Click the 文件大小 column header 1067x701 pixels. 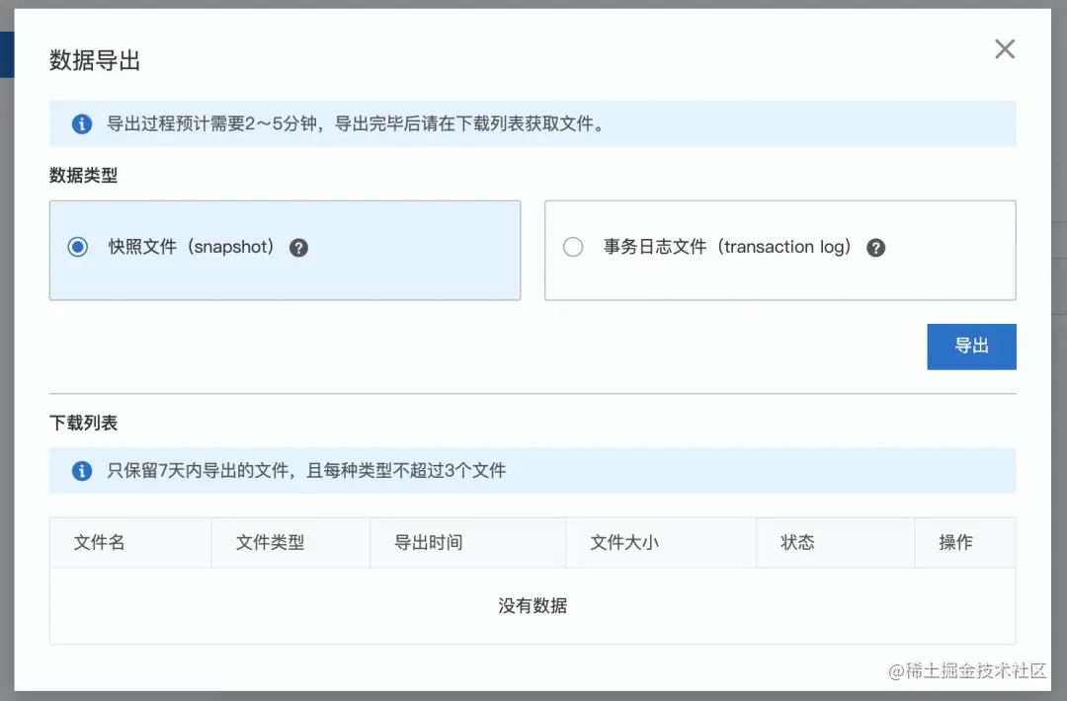pyautogui.click(x=661, y=543)
